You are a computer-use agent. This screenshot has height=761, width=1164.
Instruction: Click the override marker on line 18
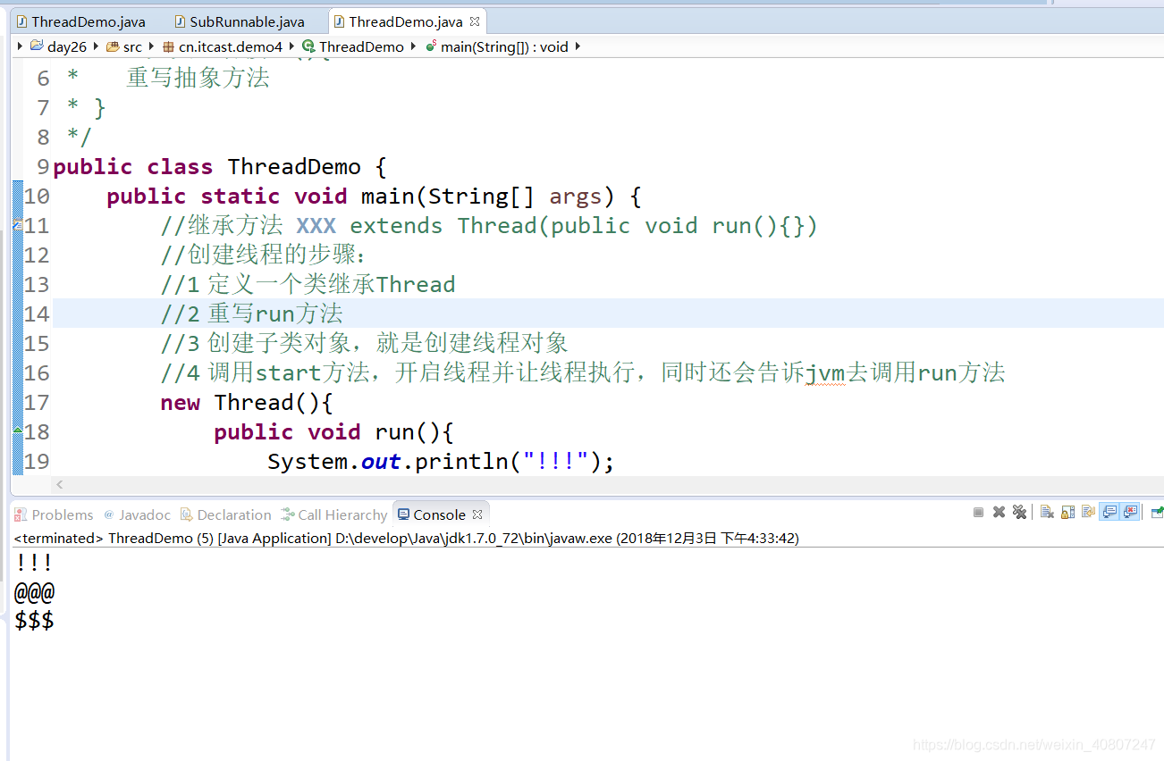tap(17, 431)
